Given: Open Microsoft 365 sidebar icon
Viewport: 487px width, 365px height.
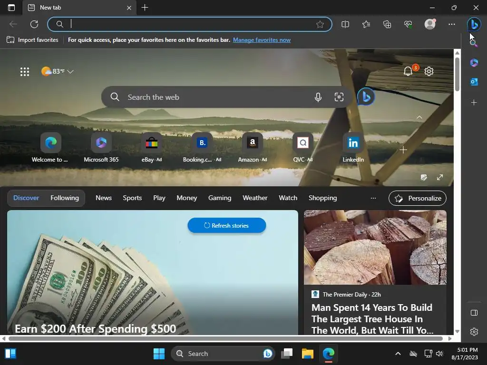Looking at the screenshot, I should [474, 63].
